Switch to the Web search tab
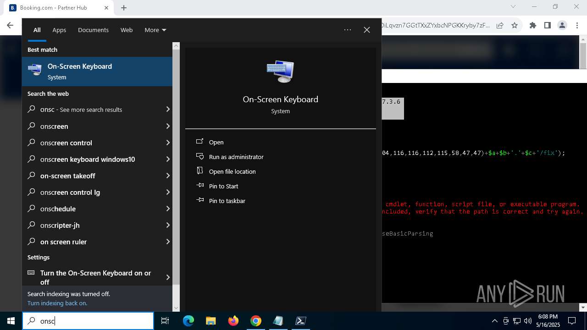The image size is (587, 330). pyautogui.click(x=127, y=30)
